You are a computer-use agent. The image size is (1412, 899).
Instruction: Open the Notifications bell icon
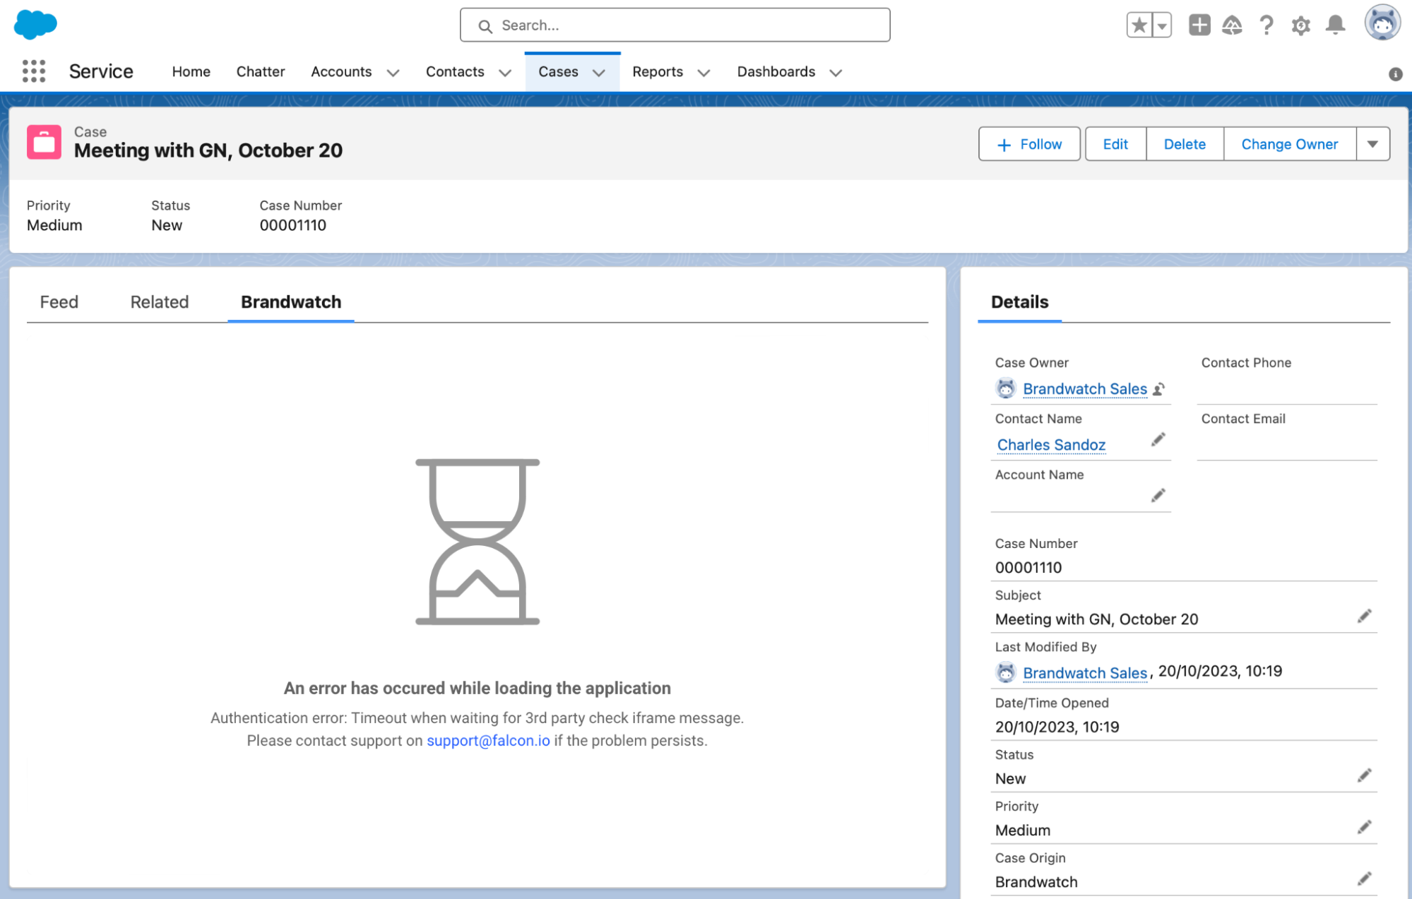click(1335, 25)
